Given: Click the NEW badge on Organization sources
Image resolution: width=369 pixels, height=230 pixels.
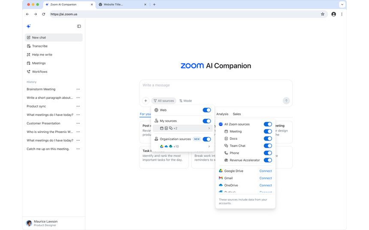Looking at the screenshot, I should click(x=197, y=139).
